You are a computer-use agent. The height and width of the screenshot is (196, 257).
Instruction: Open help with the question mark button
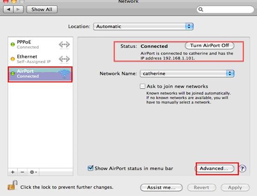pyautogui.click(x=242, y=168)
